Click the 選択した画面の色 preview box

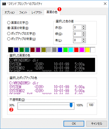[x=52, y=65]
